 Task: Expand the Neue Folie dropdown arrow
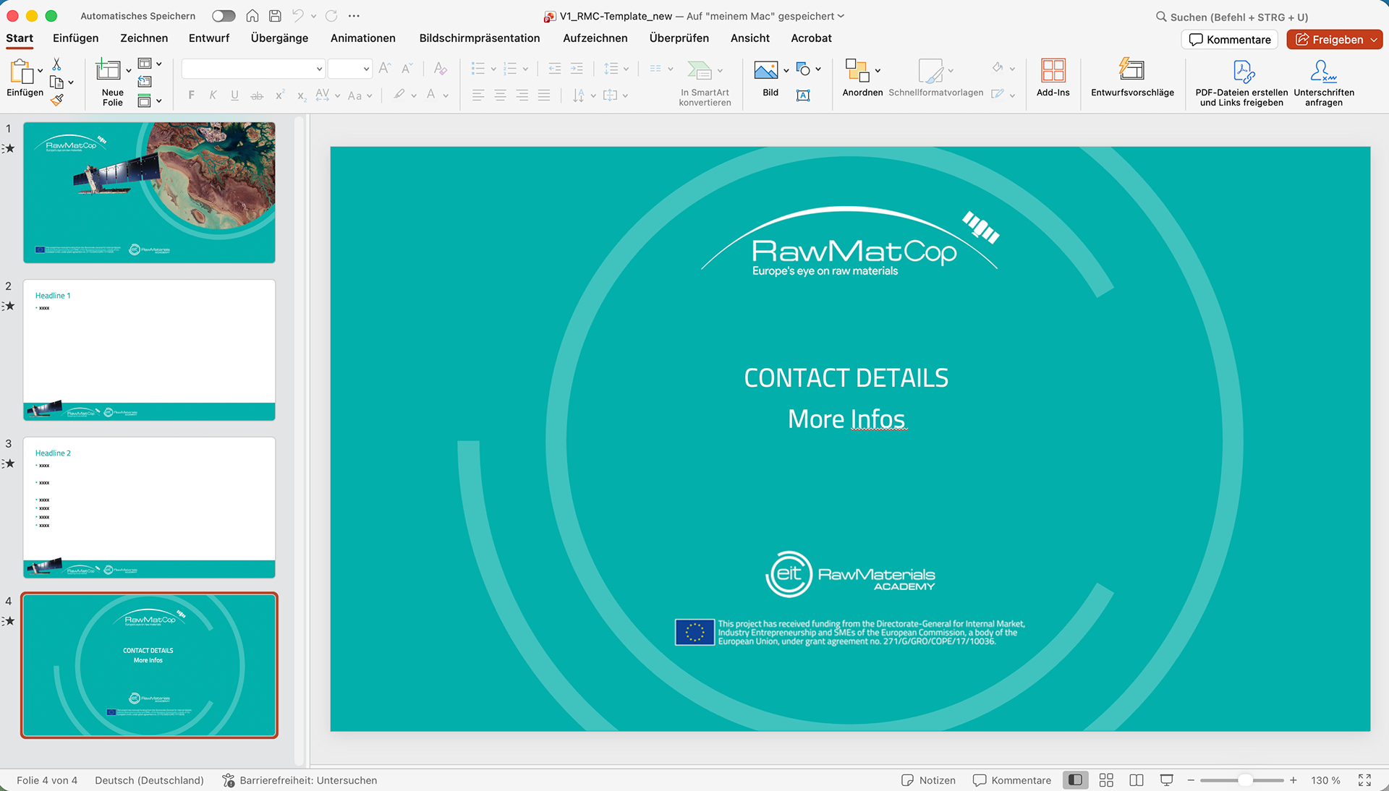click(129, 71)
